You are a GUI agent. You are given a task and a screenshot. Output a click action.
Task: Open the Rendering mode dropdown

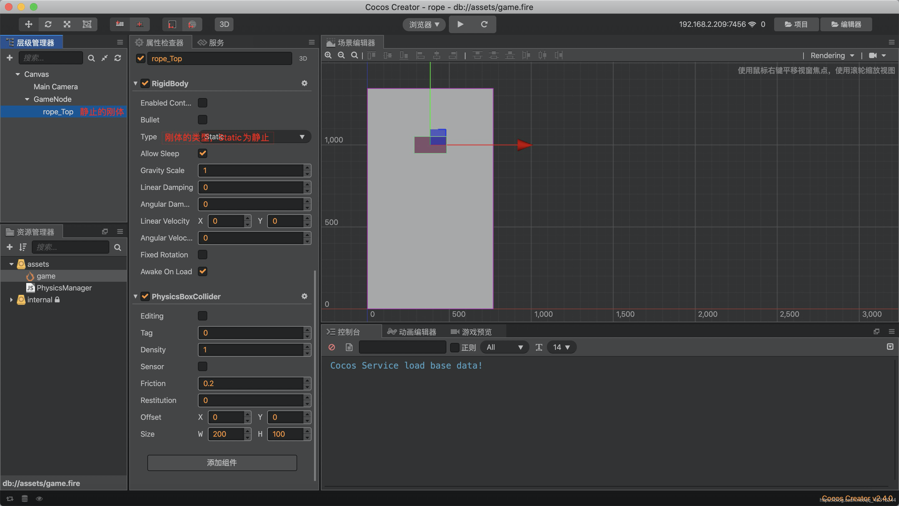832,56
